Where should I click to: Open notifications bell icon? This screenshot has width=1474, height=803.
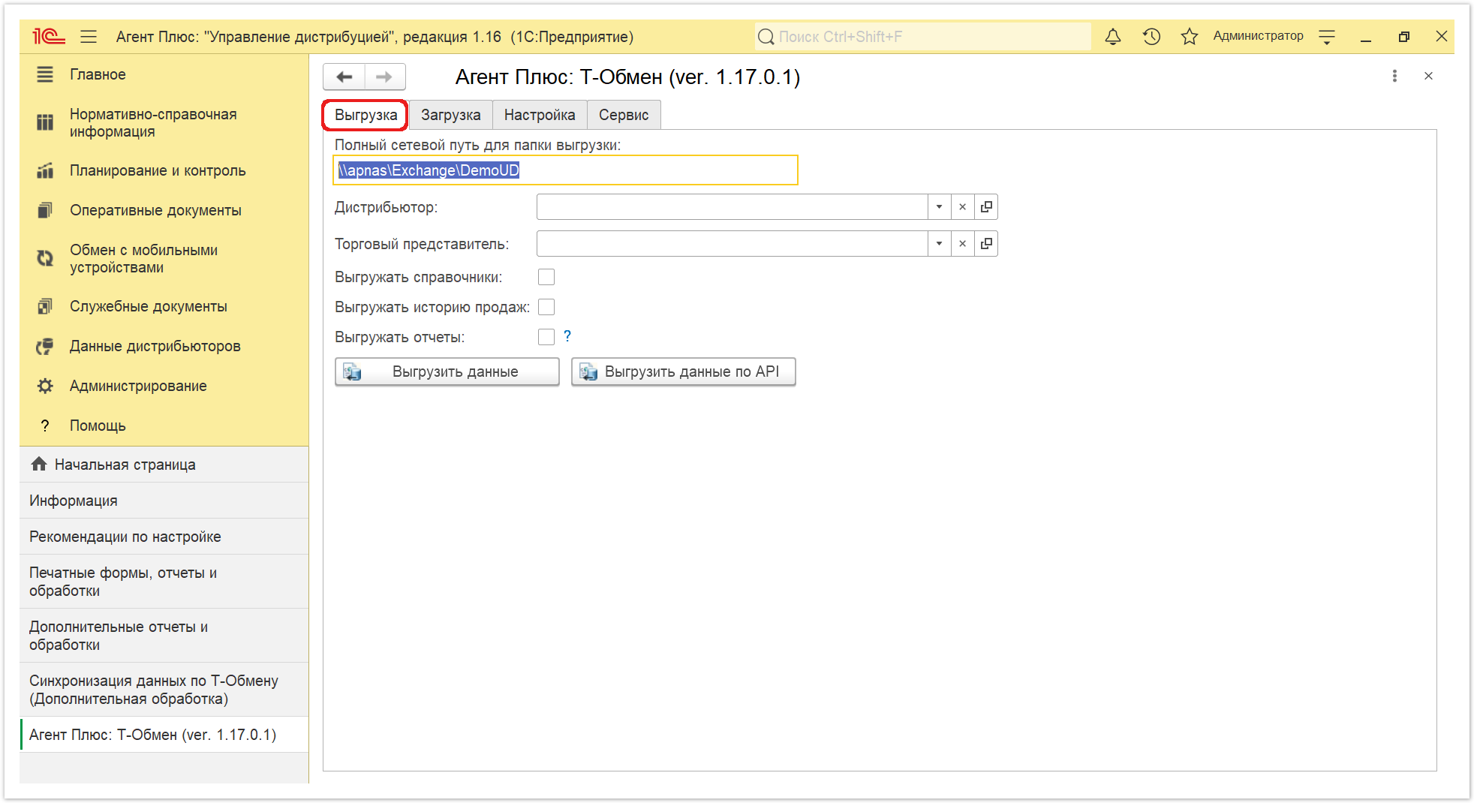1113,36
